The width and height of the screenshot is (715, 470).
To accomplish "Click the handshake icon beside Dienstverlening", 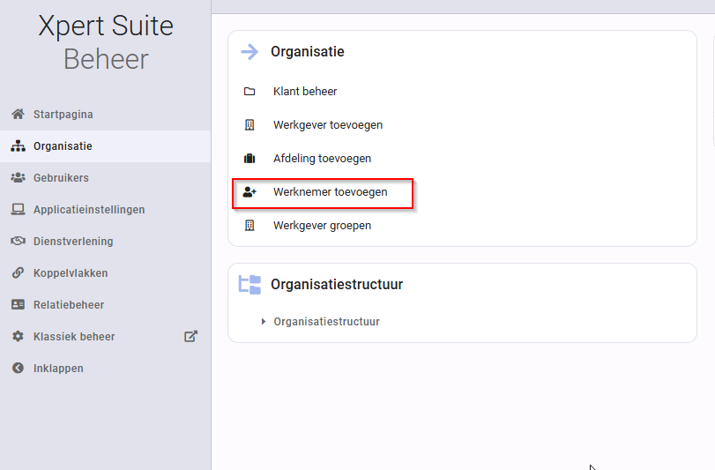I will click(x=18, y=241).
